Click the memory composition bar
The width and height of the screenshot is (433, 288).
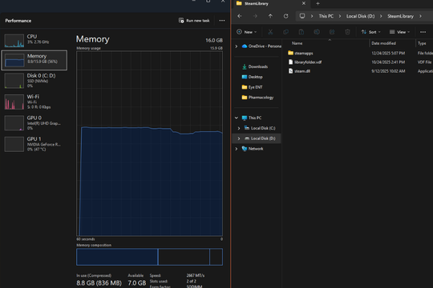pos(149,257)
